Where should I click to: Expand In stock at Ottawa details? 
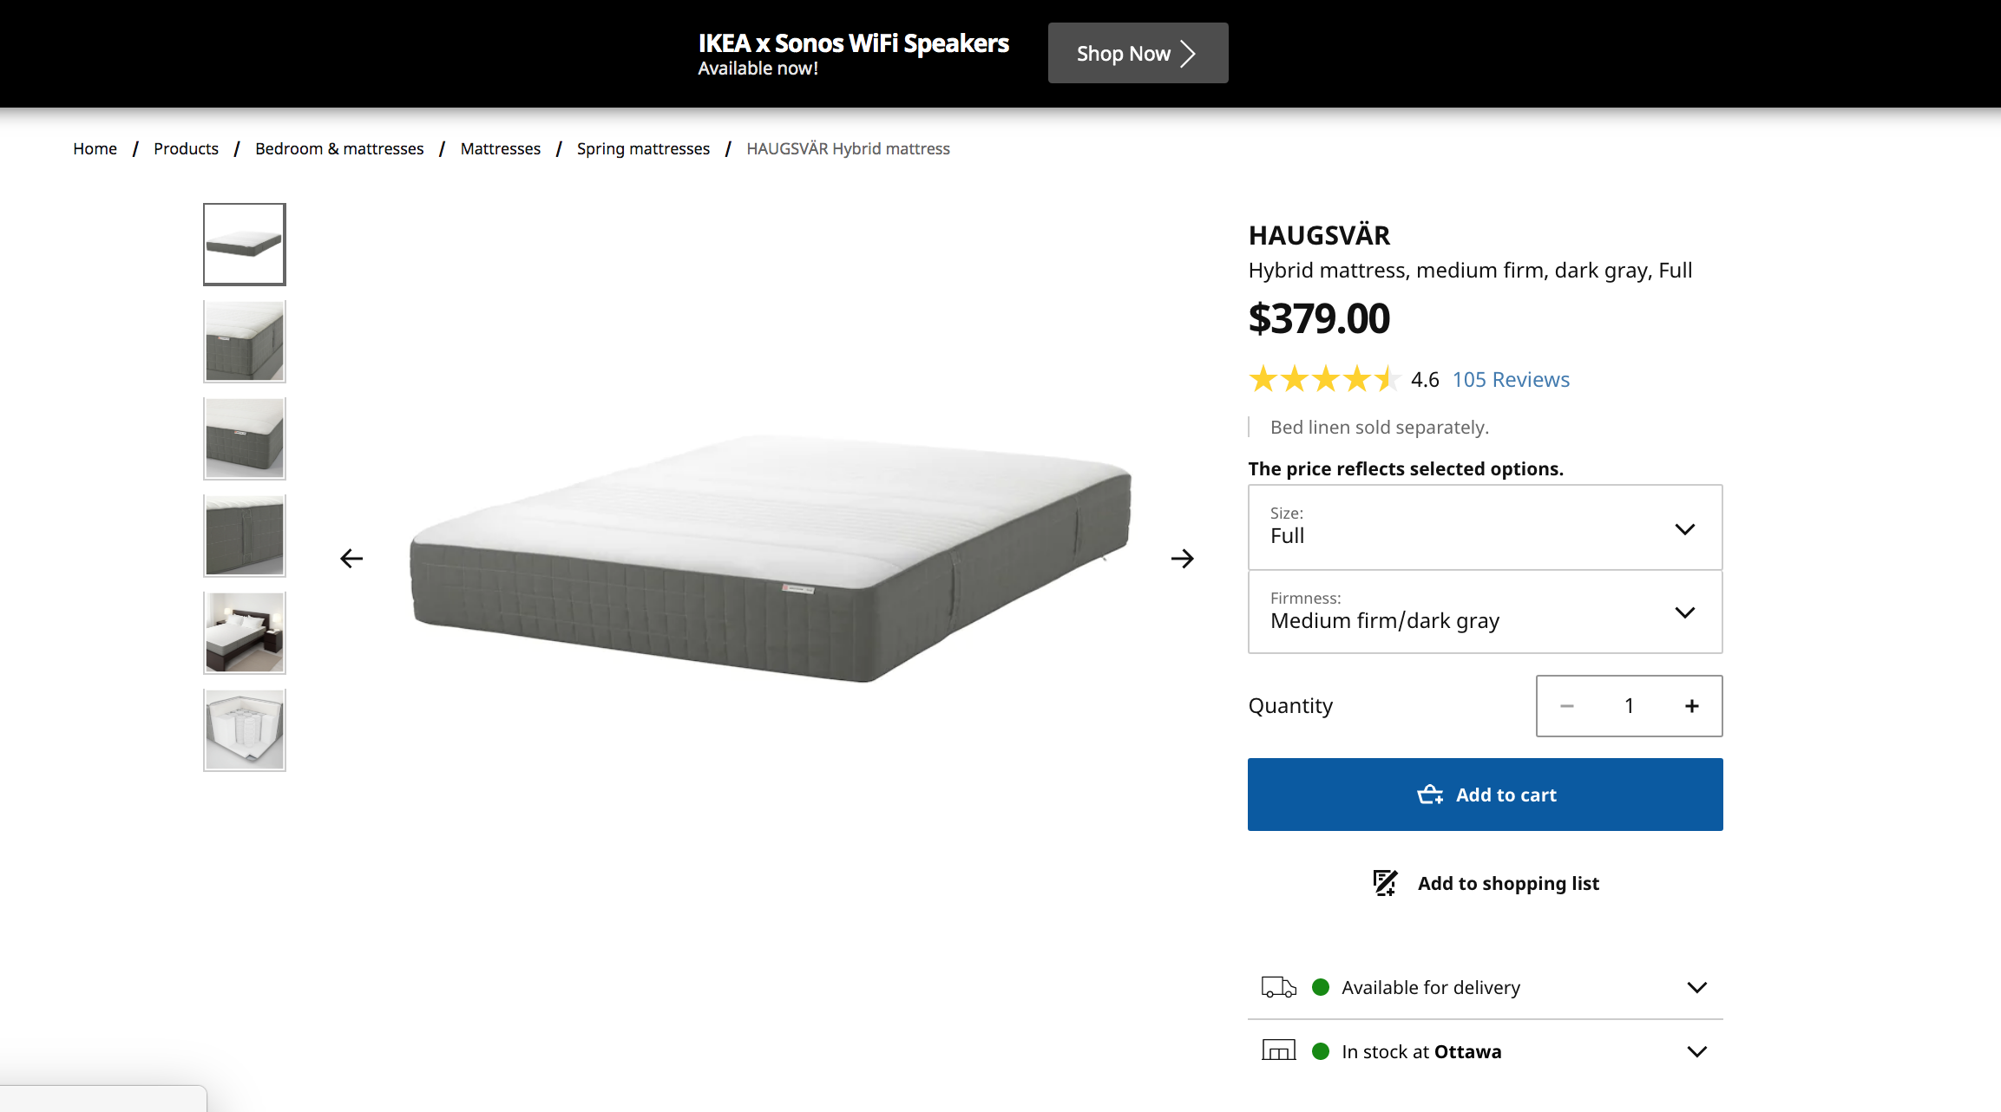click(1696, 1051)
